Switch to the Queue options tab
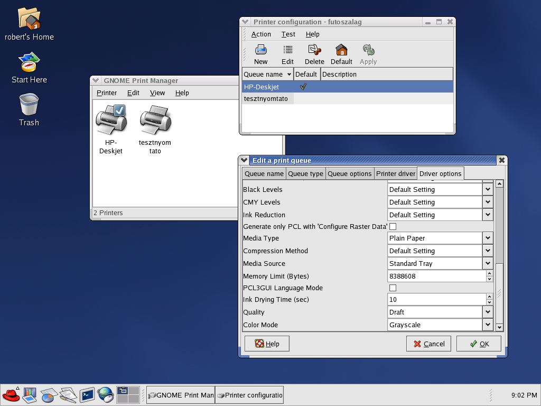Viewport: 541px width, 406px height. pyautogui.click(x=350, y=173)
